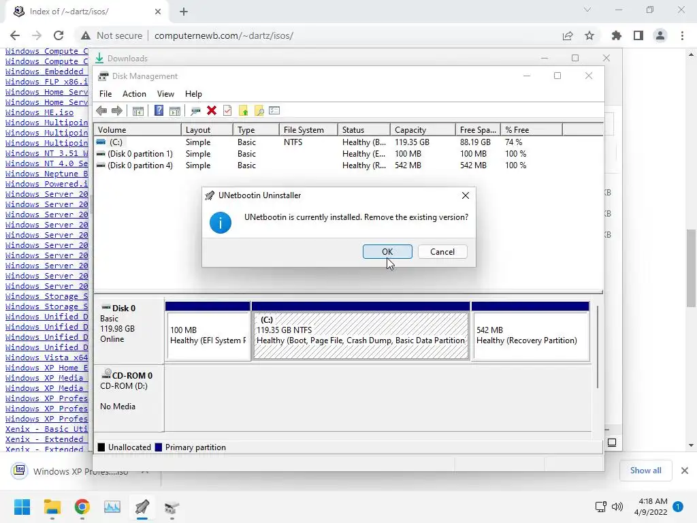Open Chrome extensions puzzle icon
697x523 pixels.
[x=617, y=35]
